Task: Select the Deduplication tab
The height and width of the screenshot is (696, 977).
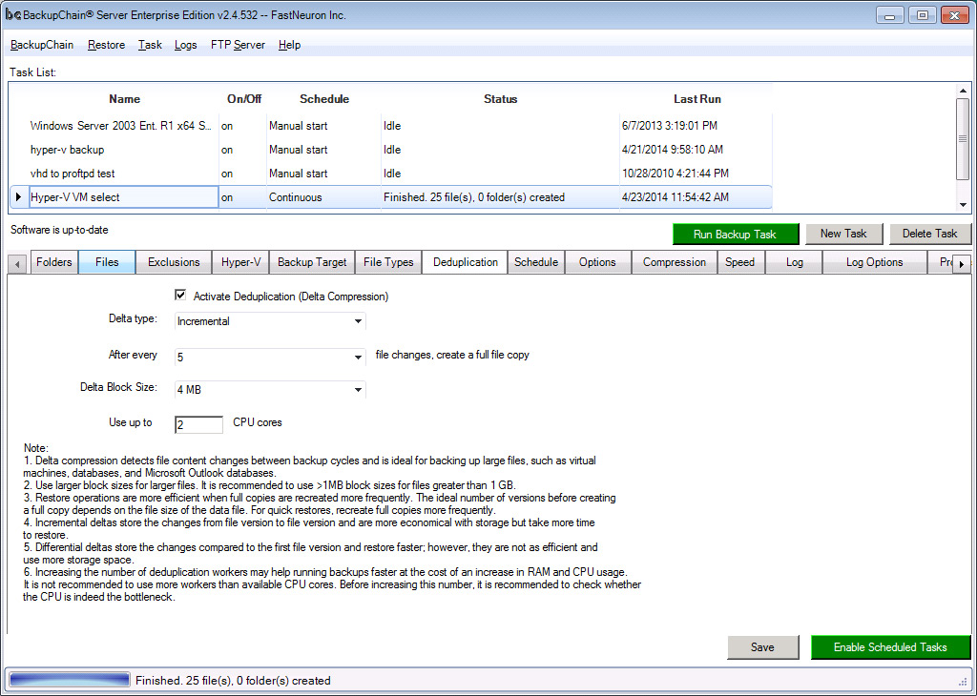Action: click(465, 262)
